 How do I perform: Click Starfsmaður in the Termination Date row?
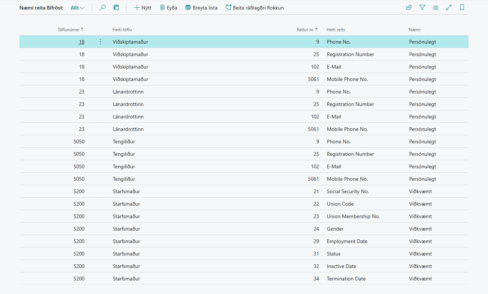[x=126, y=279]
